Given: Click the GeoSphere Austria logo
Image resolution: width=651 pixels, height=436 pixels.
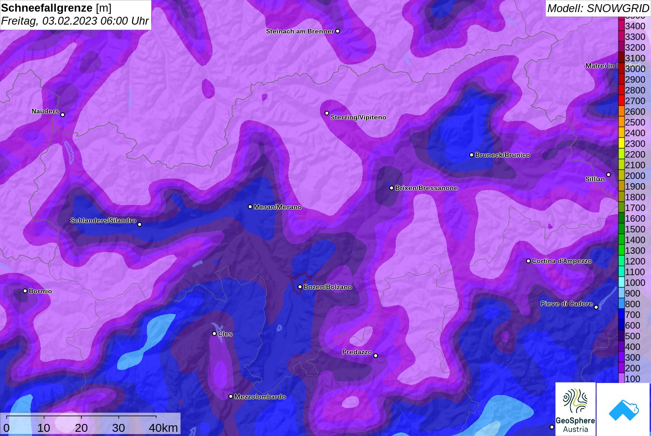Looking at the screenshot, I should click(x=576, y=409).
